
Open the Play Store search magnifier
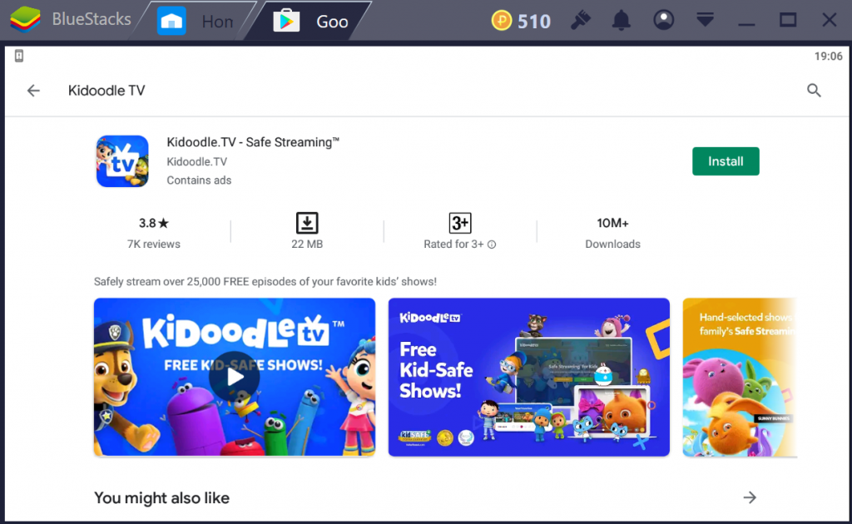click(815, 91)
